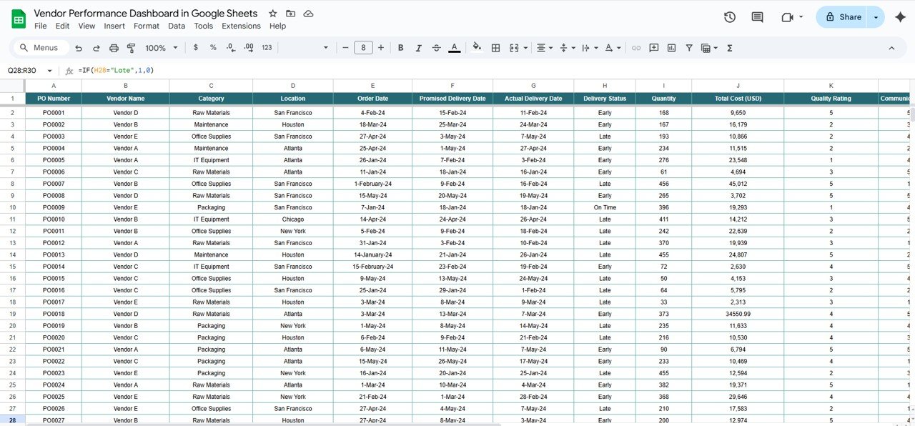Search the Menus box

pos(41,48)
